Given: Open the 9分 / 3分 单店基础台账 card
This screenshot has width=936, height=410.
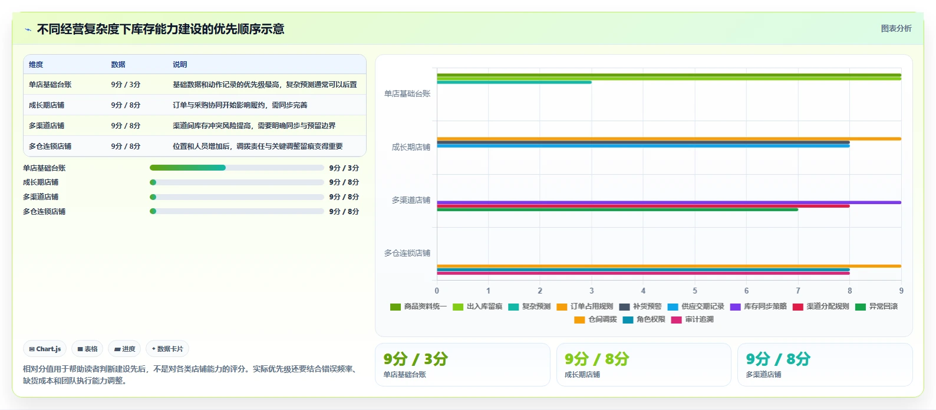Looking at the screenshot, I should pos(463,365).
